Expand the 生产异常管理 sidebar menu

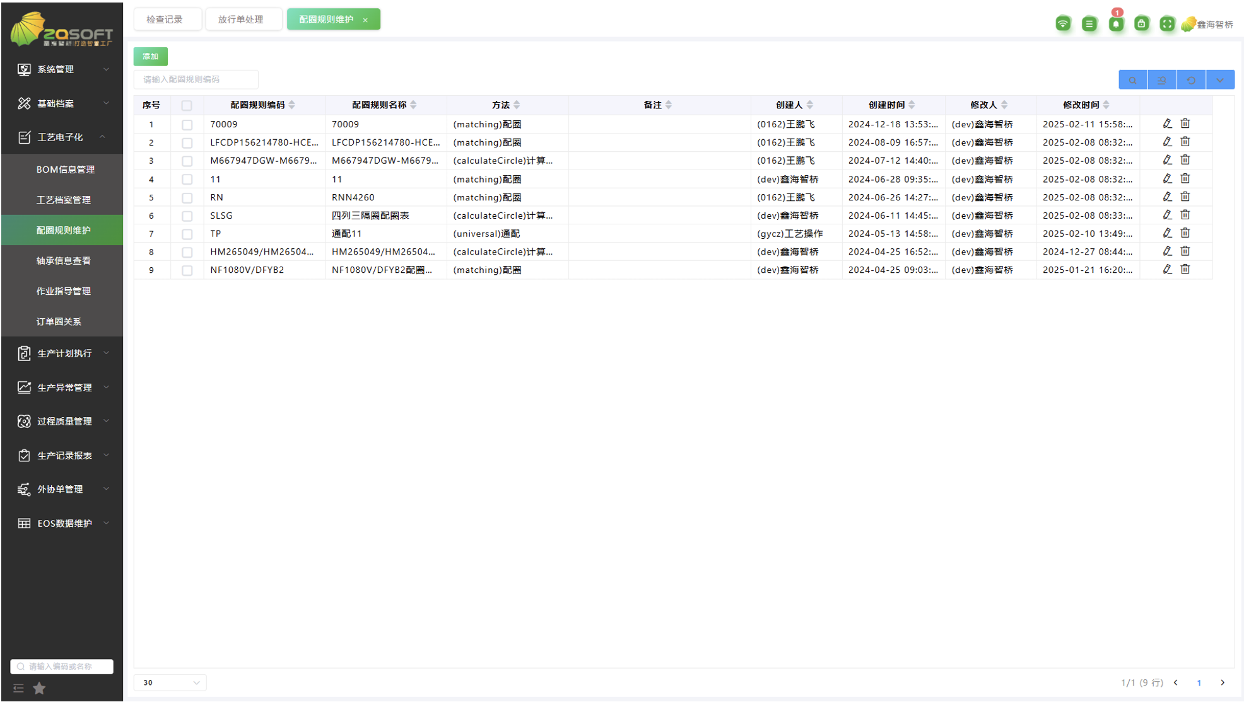pyautogui.click(x=62, y=388)
